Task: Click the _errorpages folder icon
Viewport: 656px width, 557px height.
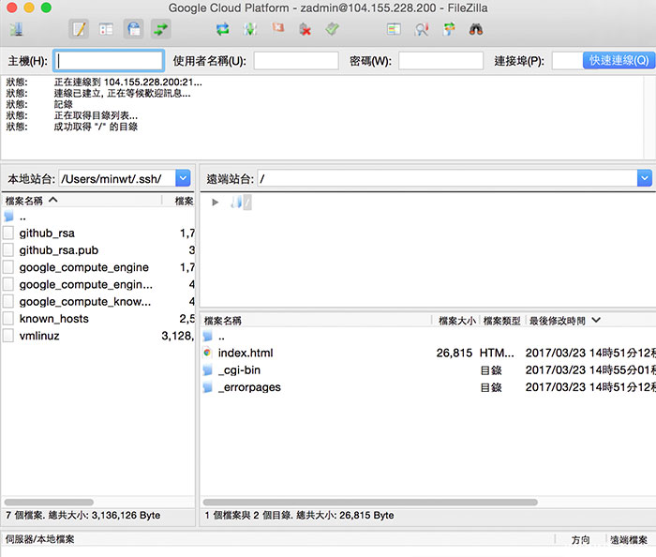Action: 207,387
